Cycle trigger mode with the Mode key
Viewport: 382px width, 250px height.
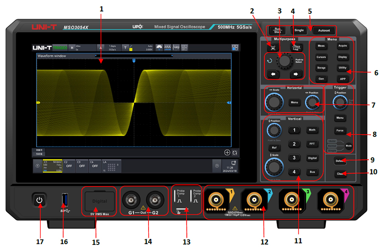348,146
